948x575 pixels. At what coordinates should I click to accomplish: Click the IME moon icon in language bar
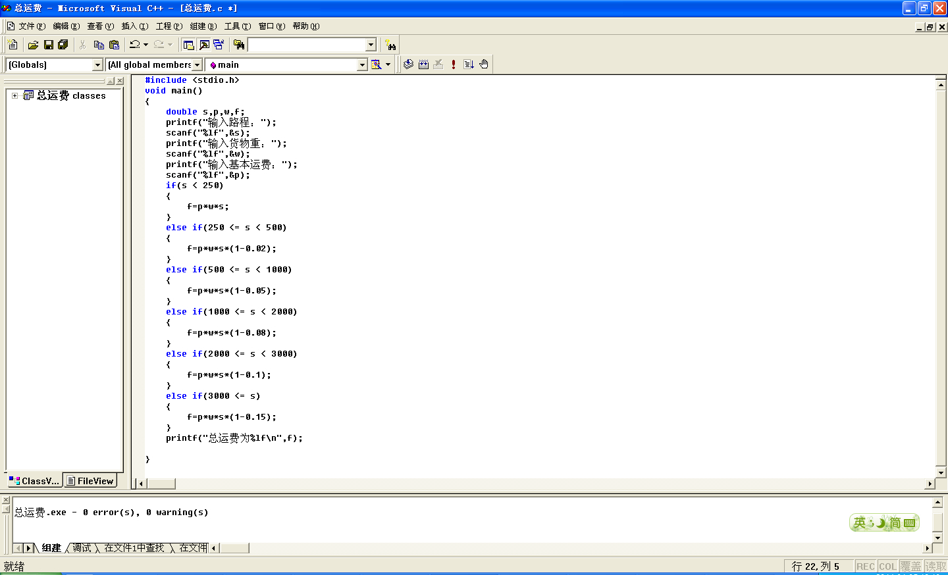(x=880, y=523)
